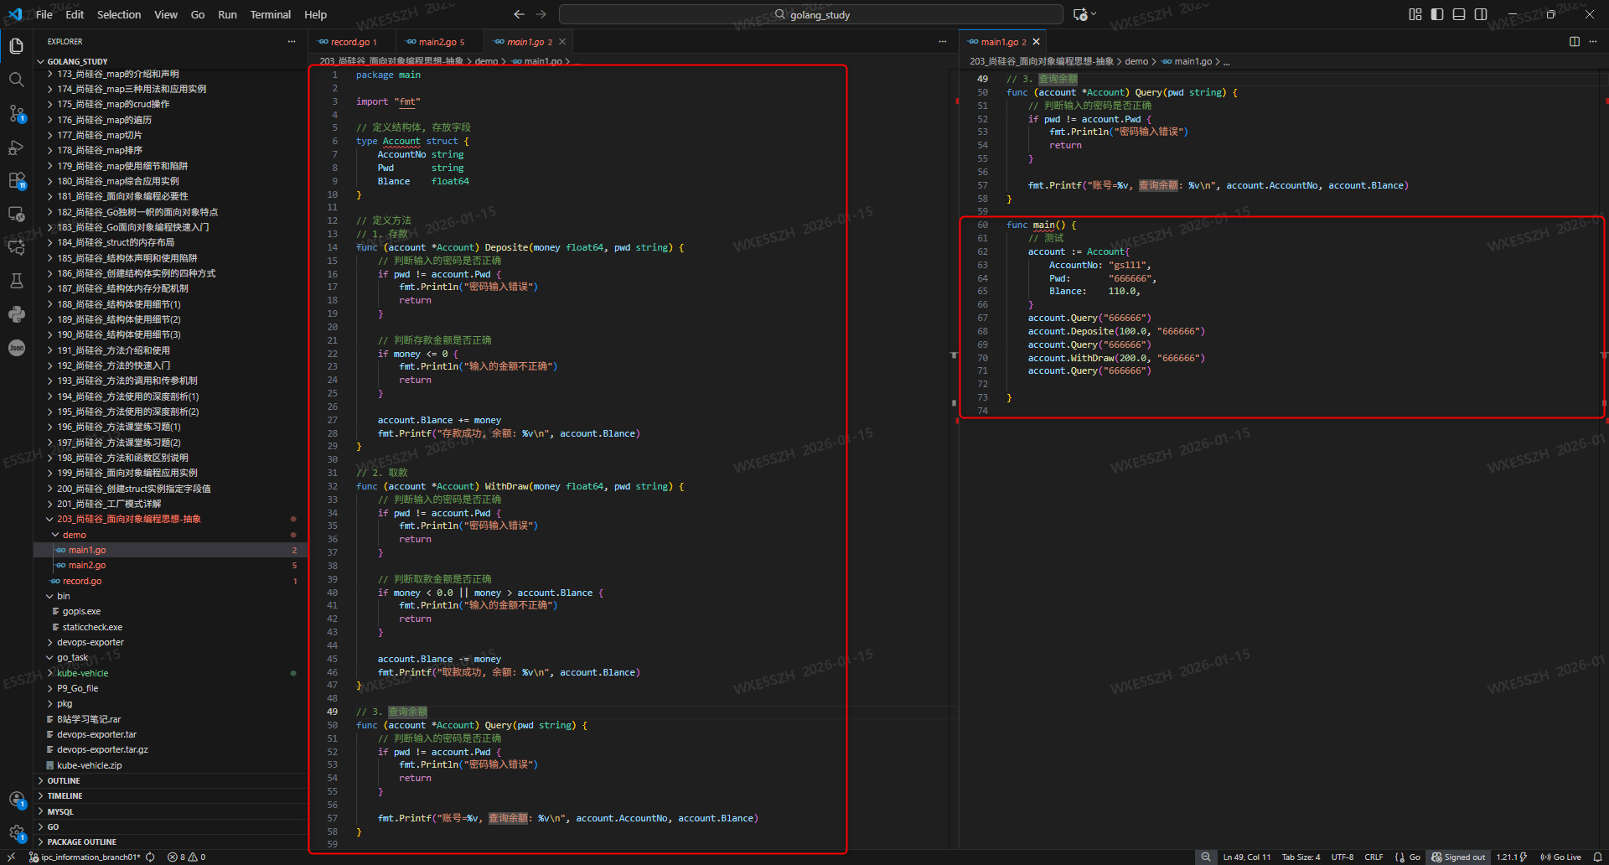
Task: Change line endings via CRLF status item
Action: point(1374,857)
